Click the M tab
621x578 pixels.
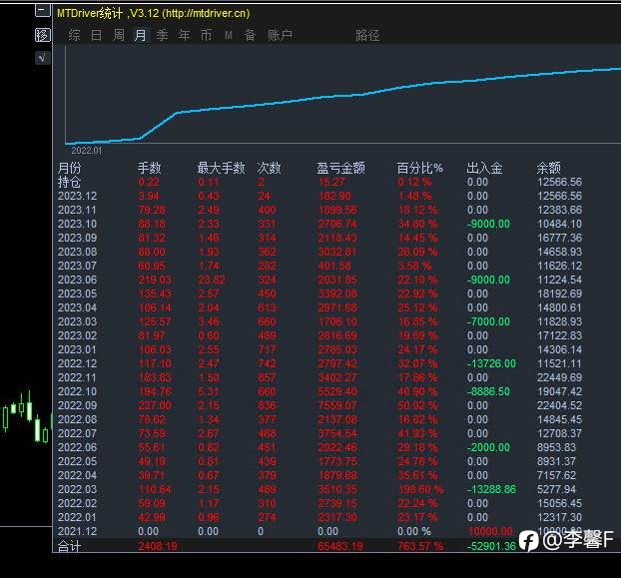tap(228, 36)
